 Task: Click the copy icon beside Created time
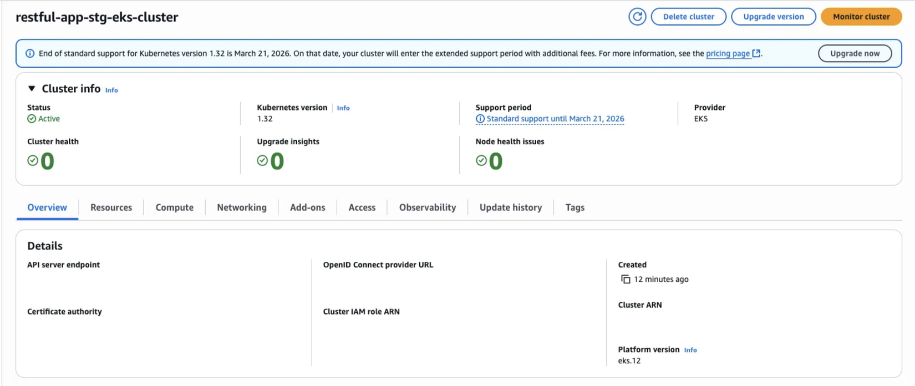(x=626, y=280)
